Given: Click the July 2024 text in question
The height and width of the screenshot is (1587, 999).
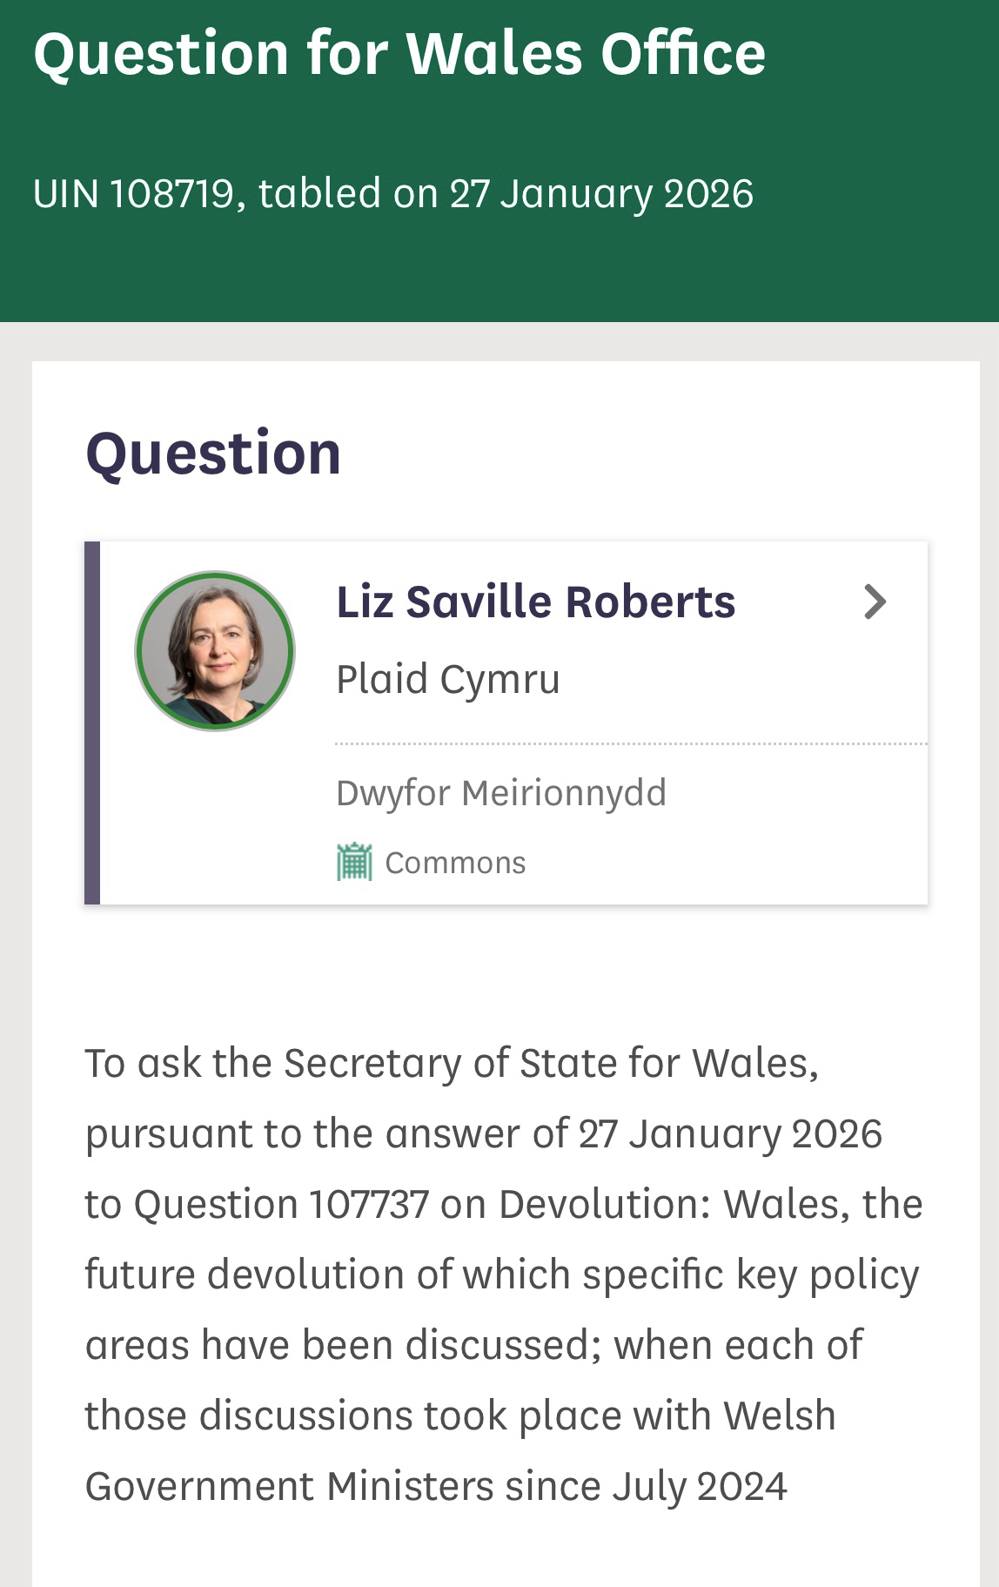Looking at the screenshot, I should (x=700, y=1486).
